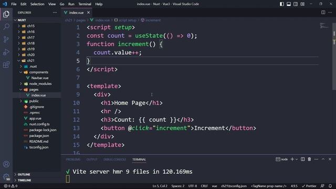
Task: Open the Edit menu
Action: (23, 4)
